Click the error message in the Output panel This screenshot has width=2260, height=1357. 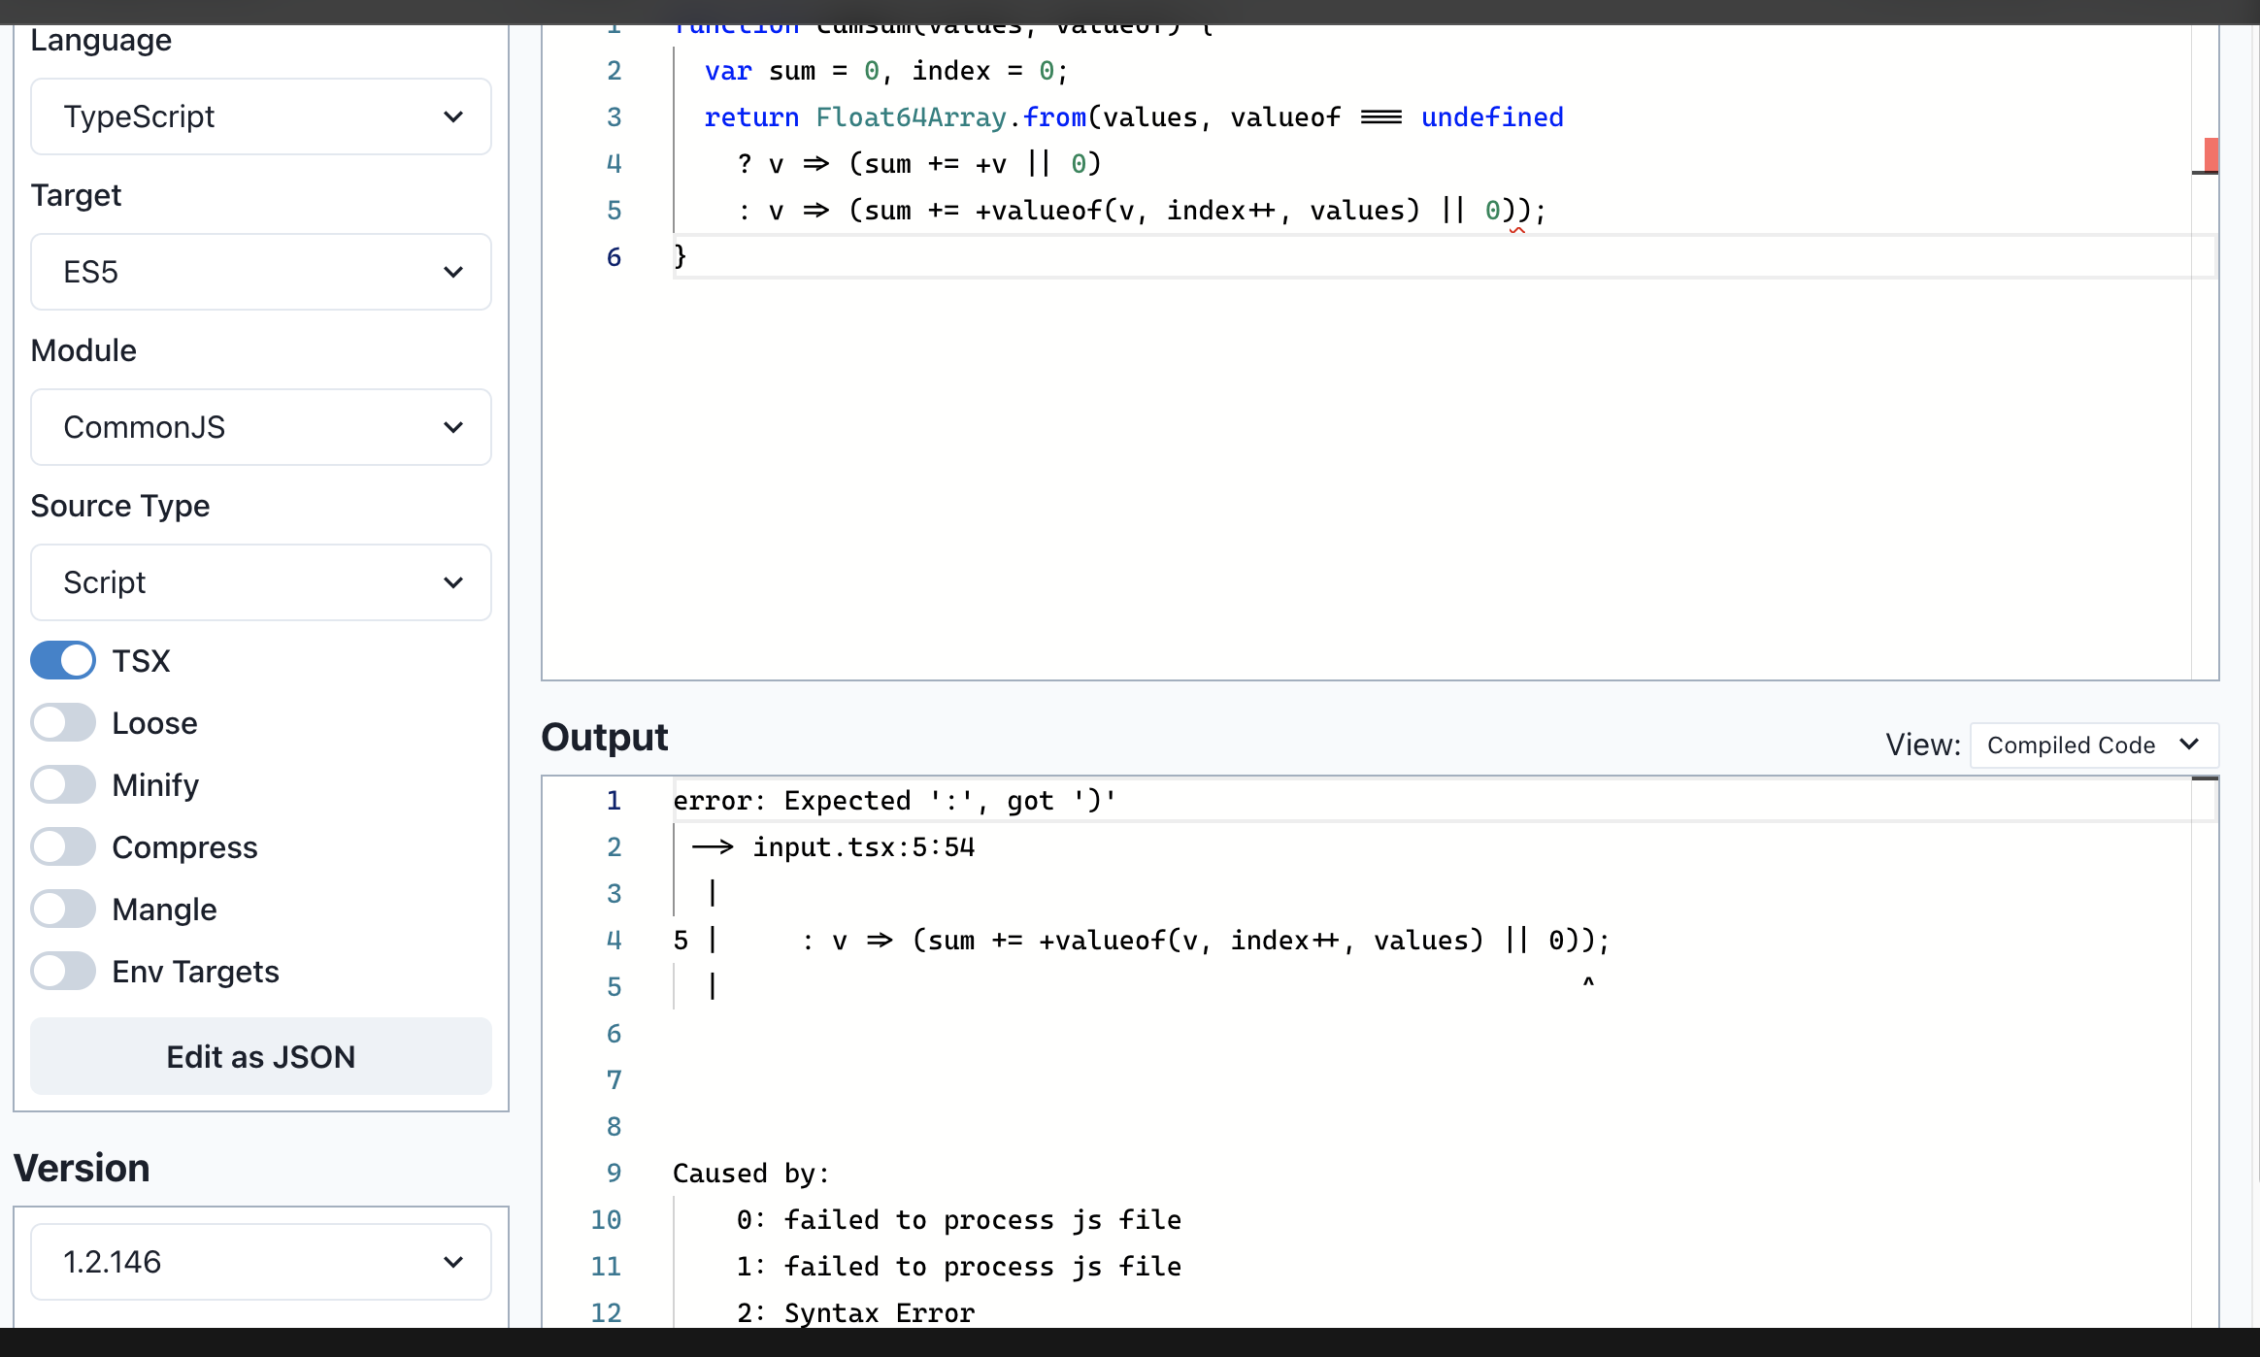[x=893, y=800]
